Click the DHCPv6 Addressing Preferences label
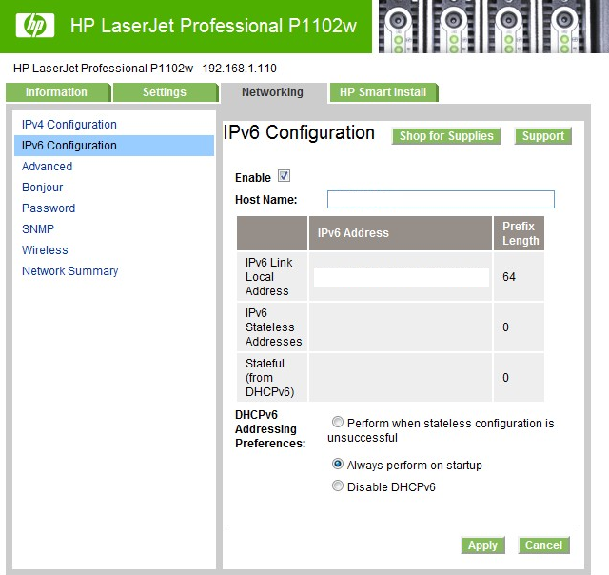The width and height of the screenshot is (609, 575). click(x=270, y=429)
